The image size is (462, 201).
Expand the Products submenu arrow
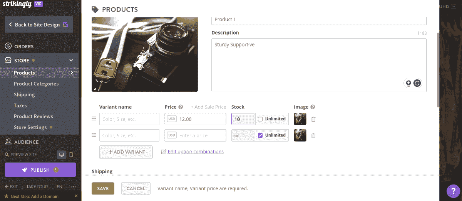tap(72, 72)
